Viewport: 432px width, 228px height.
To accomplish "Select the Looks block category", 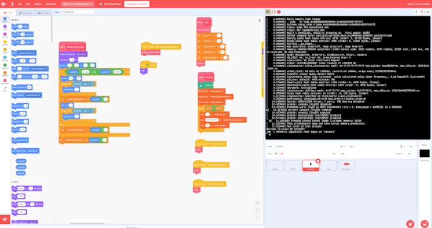I will pos(5,27).
